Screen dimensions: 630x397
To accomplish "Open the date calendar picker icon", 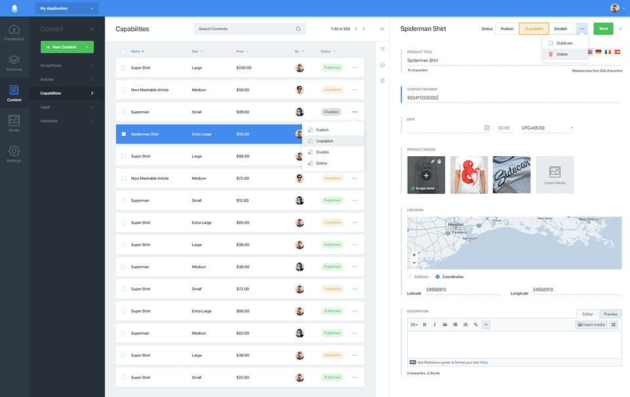I will click(486, 128).
